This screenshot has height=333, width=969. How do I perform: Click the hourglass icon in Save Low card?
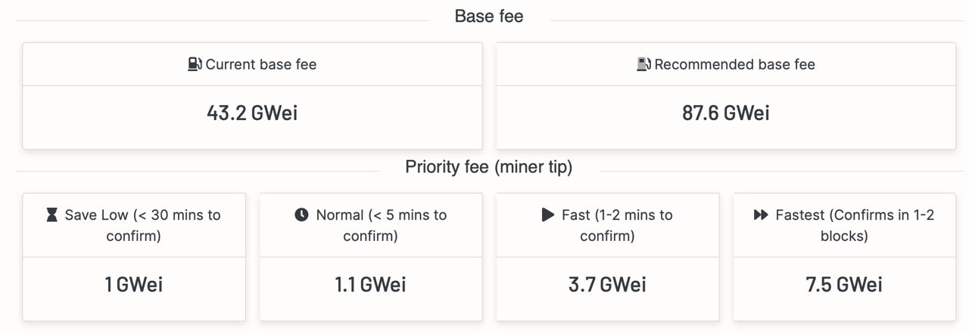pyautogui.click(x=51, y=215)
